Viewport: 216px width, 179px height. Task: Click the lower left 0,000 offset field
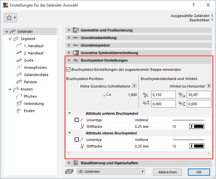pos(163,104)
